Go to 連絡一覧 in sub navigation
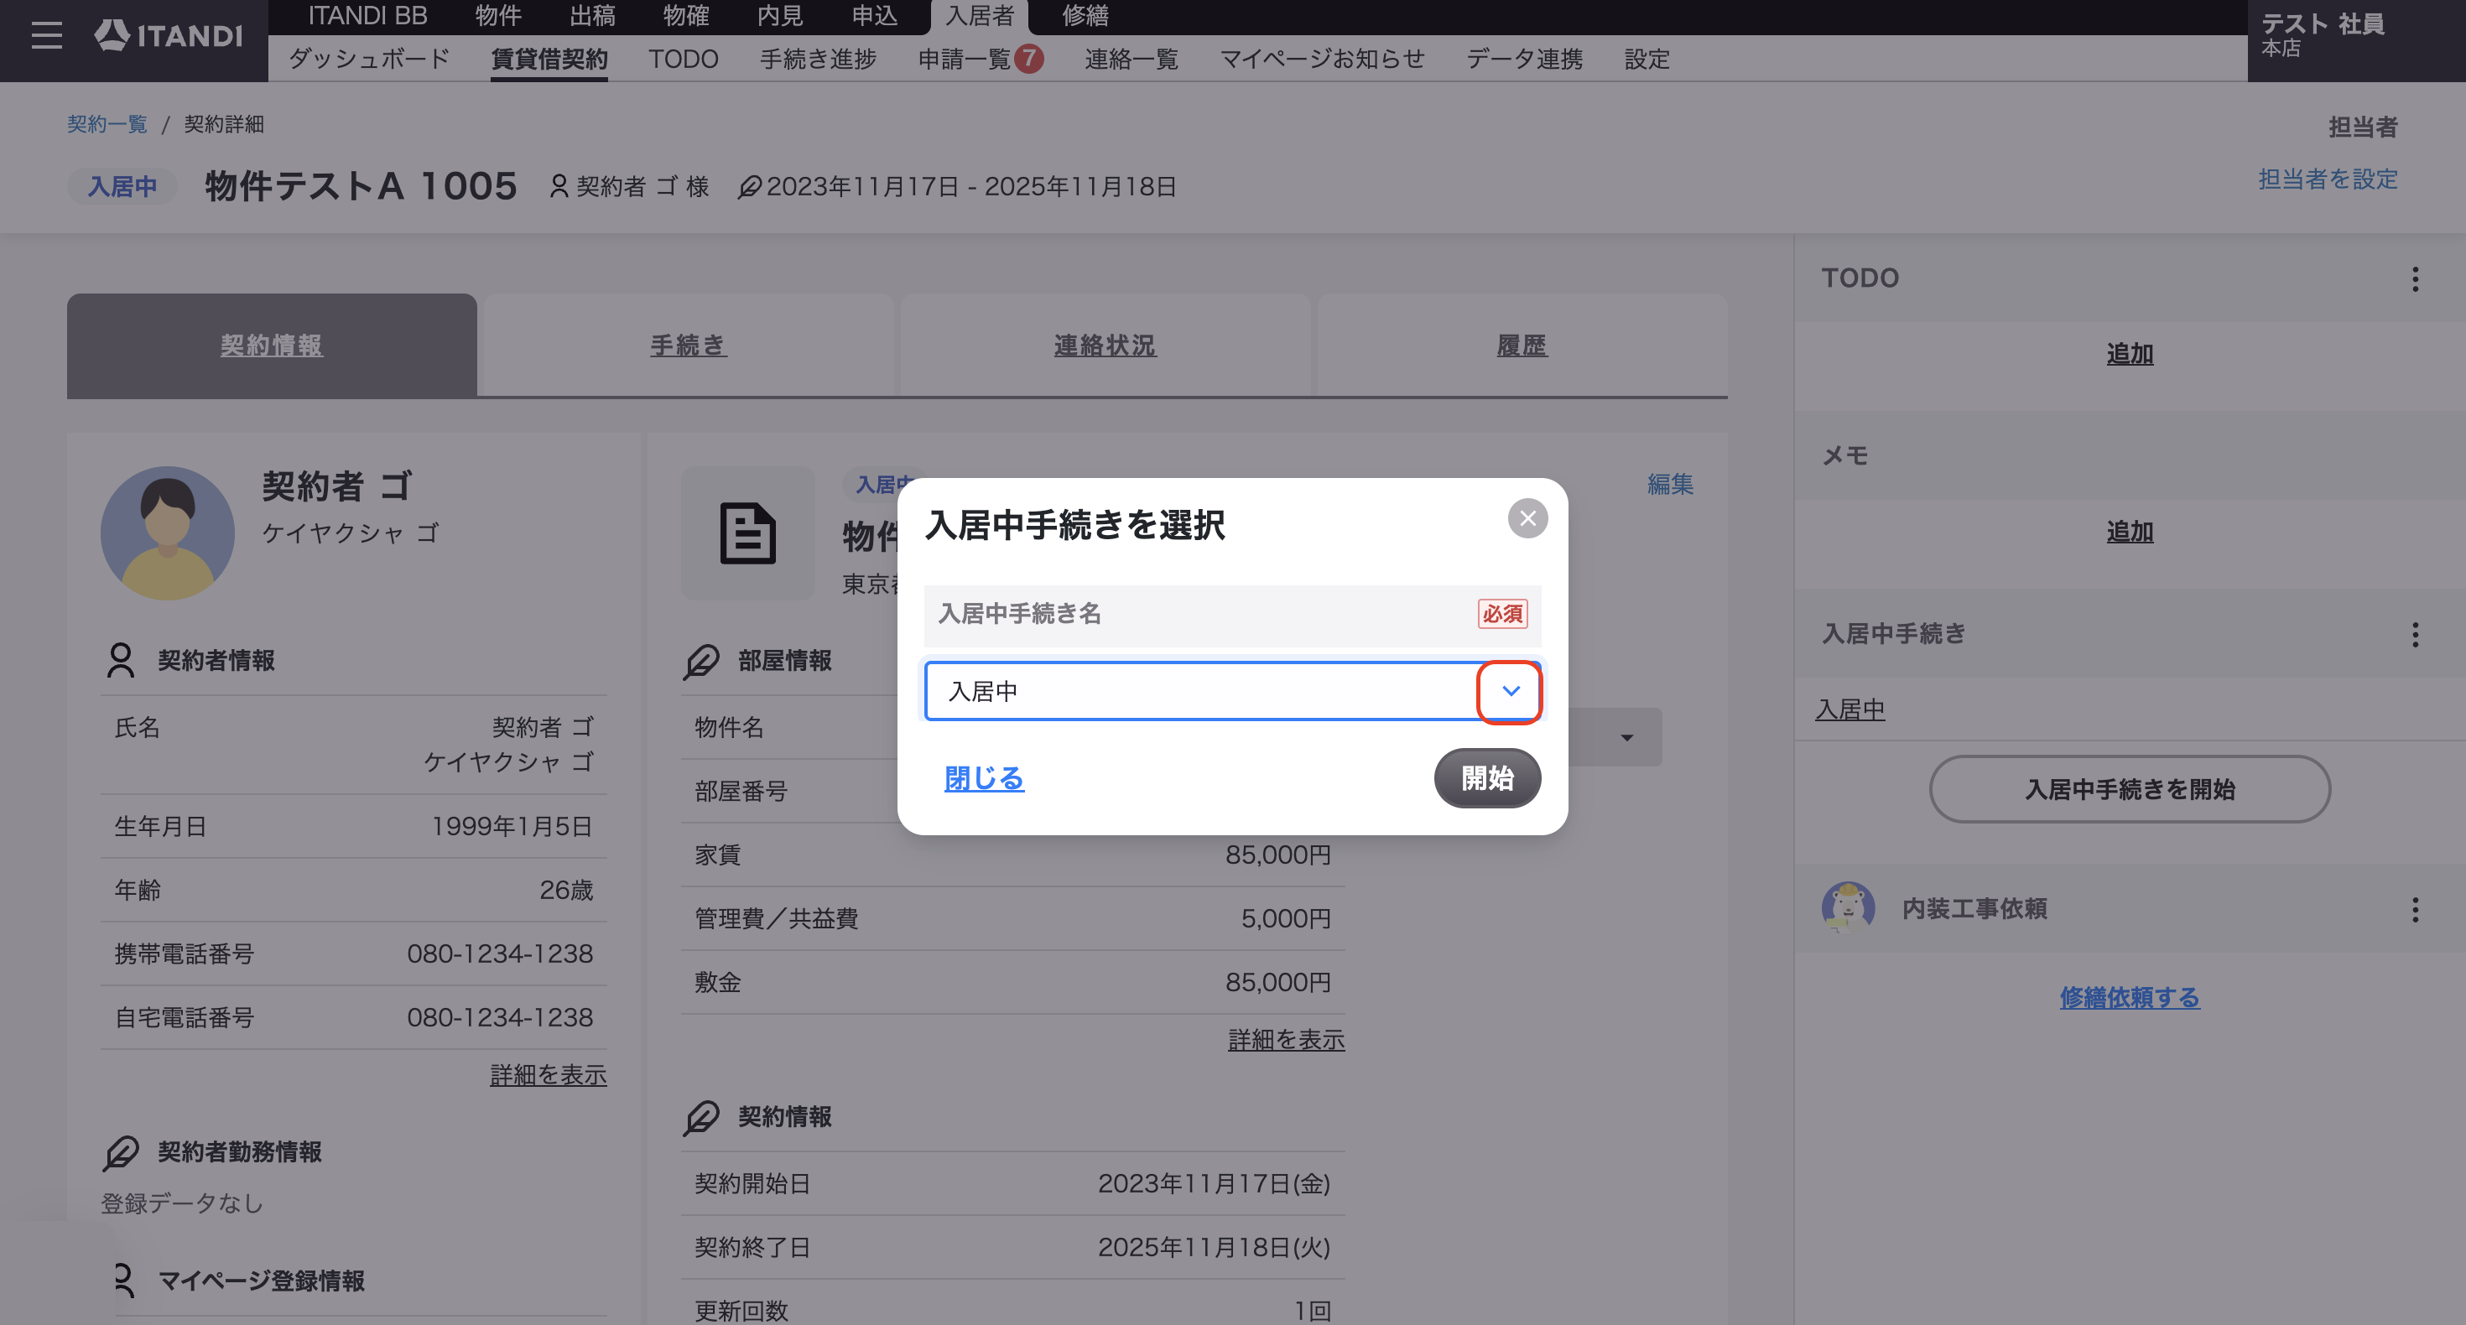This screenshot has height=1325, width=2466. click(1132, 60)
